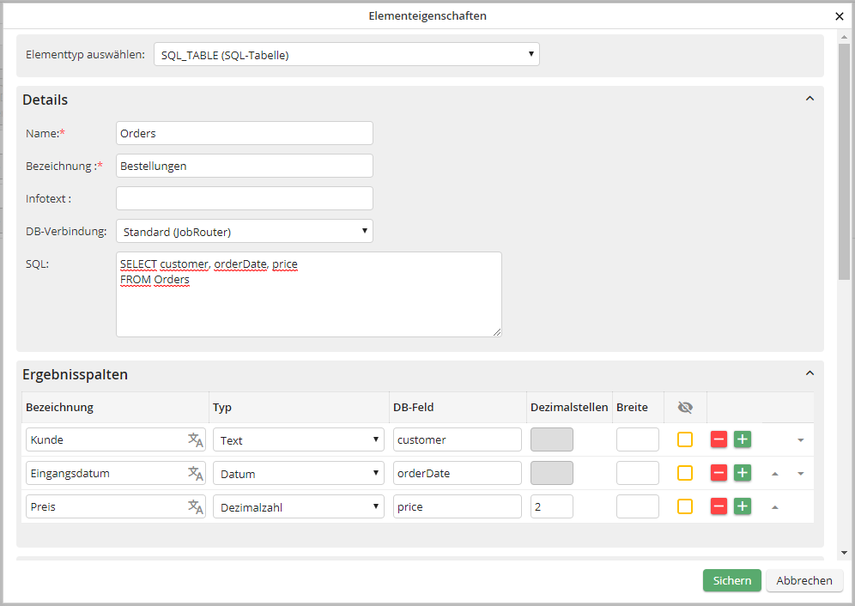Change the Typ dropdown for Preis row
The width and height of the screenshot is (855, 606).
coord(299,506)
